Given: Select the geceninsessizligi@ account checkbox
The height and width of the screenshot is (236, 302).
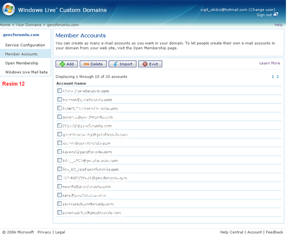Looking at the screenshot, I should (x=59, y=134).
